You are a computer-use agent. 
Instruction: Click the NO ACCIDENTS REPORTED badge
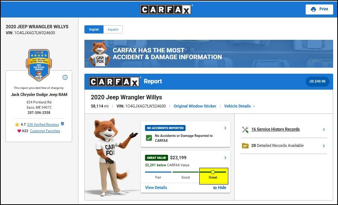(x=165, y=128)
